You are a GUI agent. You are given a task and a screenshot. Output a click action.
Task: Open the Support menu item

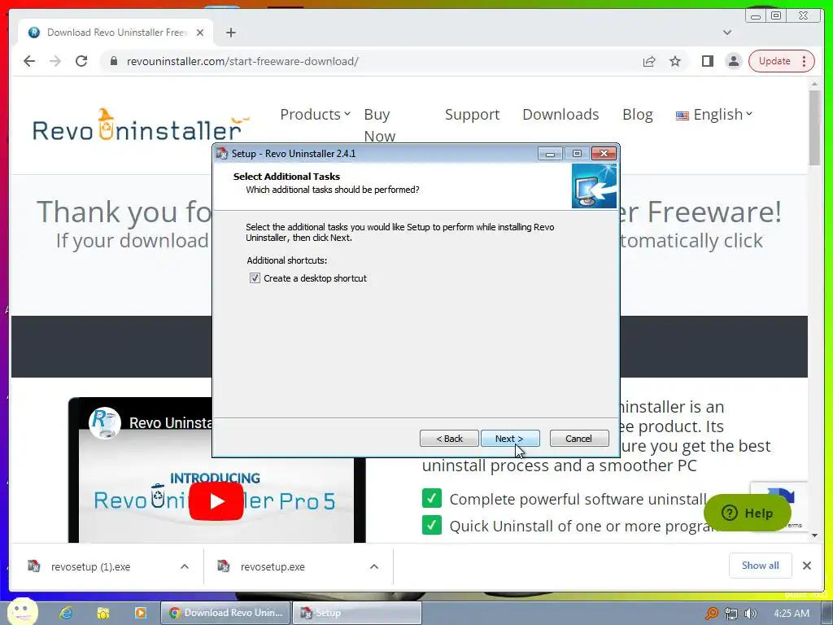[472, 114]
